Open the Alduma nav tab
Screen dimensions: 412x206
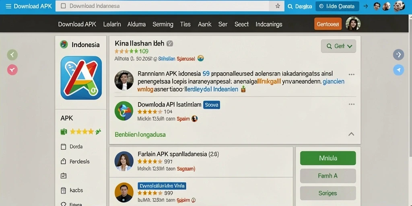(x=136, y=24)
